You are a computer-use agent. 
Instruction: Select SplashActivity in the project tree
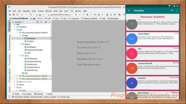(x=32, y=70)
